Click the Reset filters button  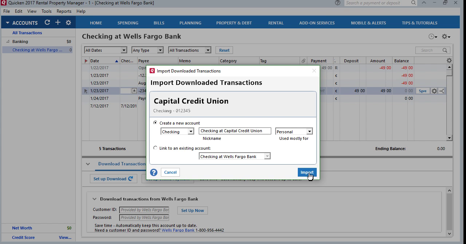(224, 50)
